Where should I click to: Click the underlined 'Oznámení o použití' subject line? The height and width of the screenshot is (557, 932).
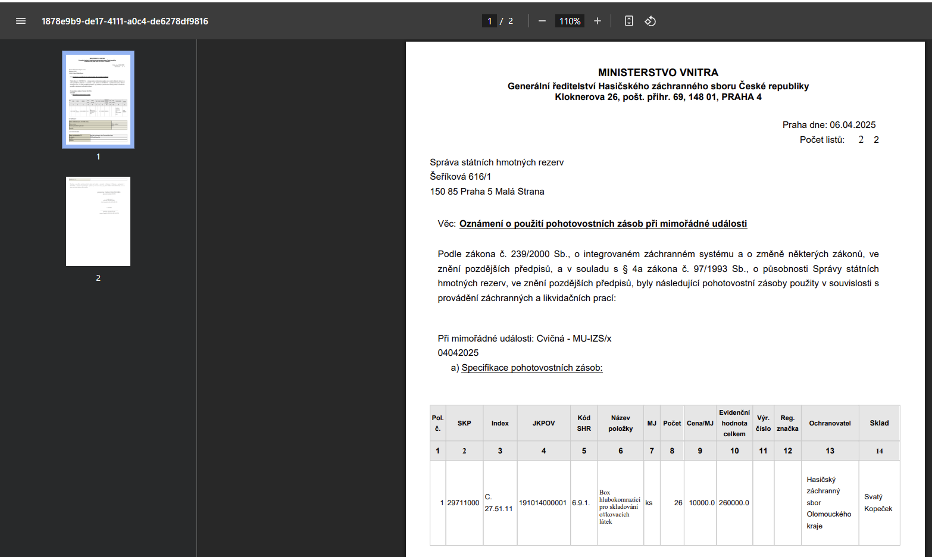coord(602,224)
